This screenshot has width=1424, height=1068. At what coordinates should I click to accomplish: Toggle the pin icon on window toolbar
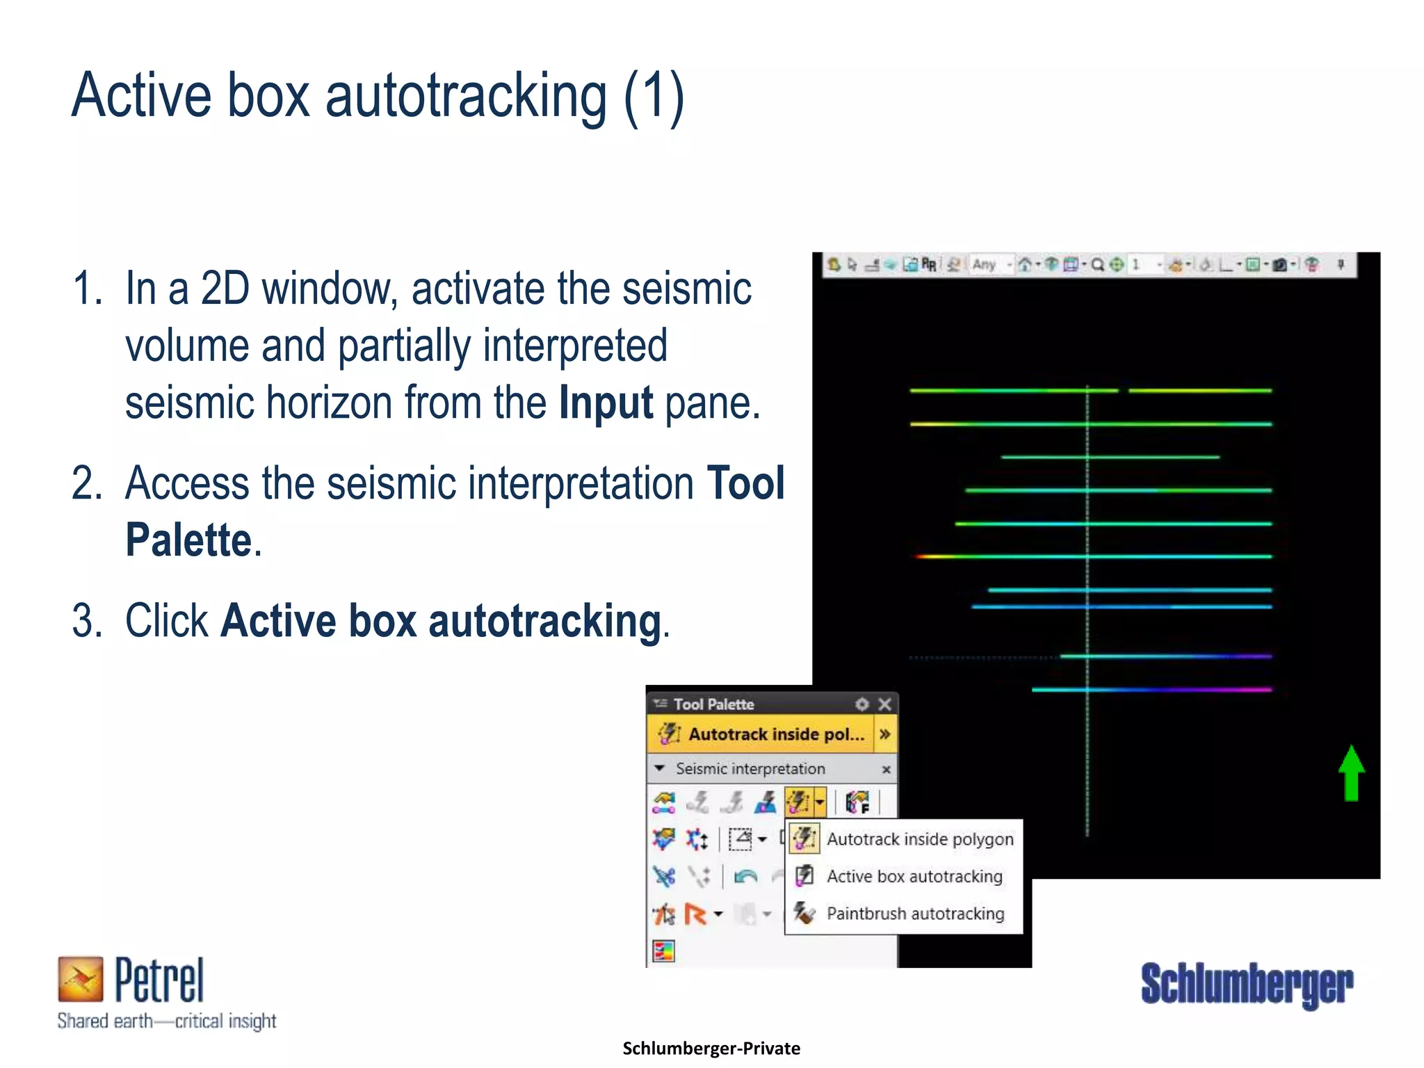pyautogui.click(x=1341, y=264)
